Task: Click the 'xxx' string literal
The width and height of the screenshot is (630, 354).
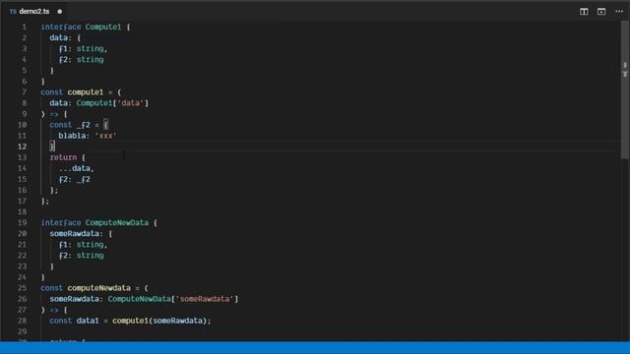Action: click(x=105, y=136)
